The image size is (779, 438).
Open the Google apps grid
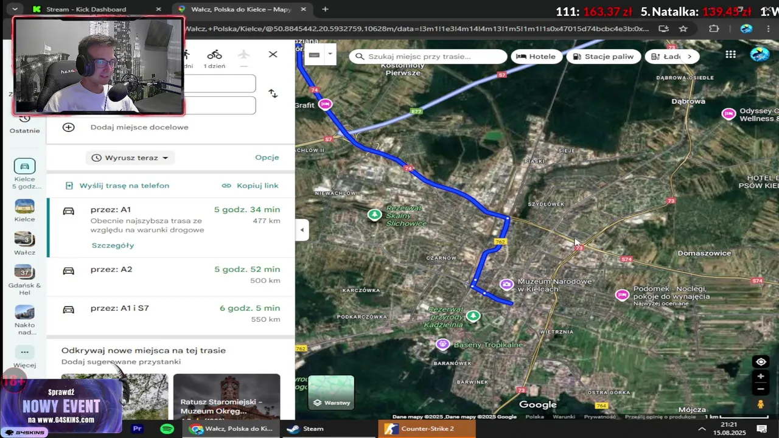[x=730, y=55]
